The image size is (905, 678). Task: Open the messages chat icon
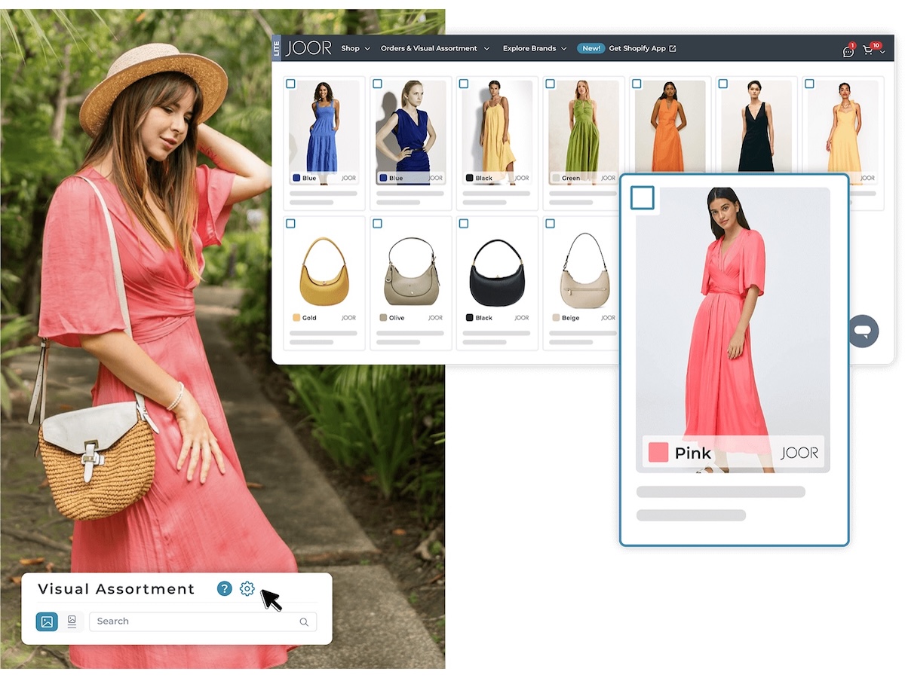[848, 51]
